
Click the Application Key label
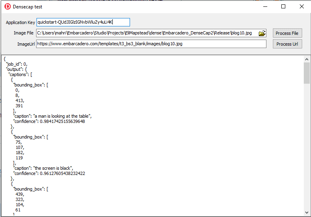[x=20, y=22]
